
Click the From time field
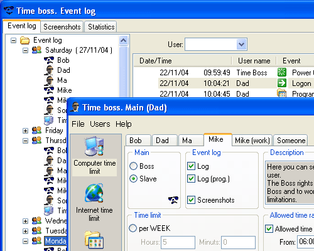[x=306, y=242]
